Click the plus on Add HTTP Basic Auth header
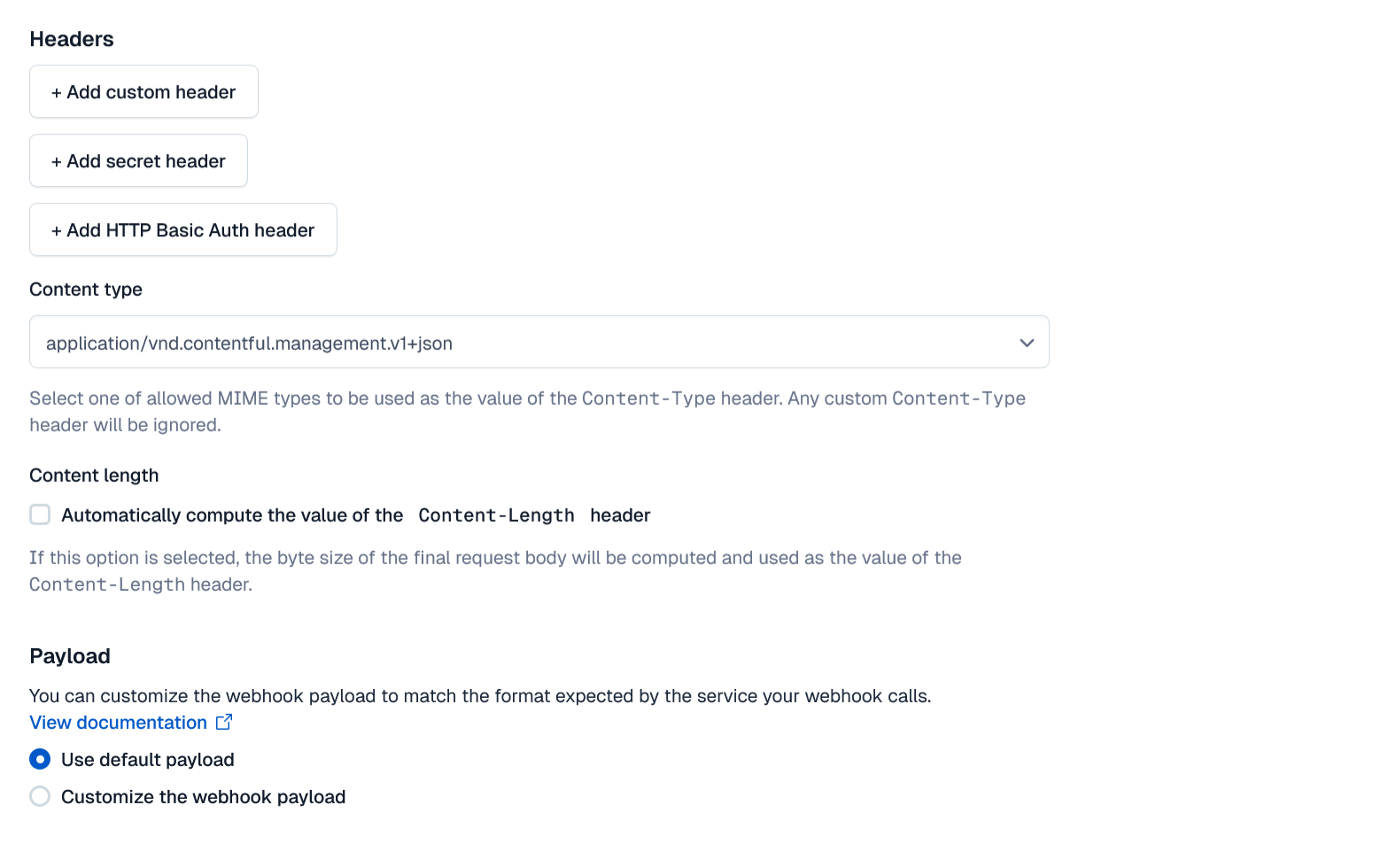The image size is (1388, 867). click(x=55, y=229)
